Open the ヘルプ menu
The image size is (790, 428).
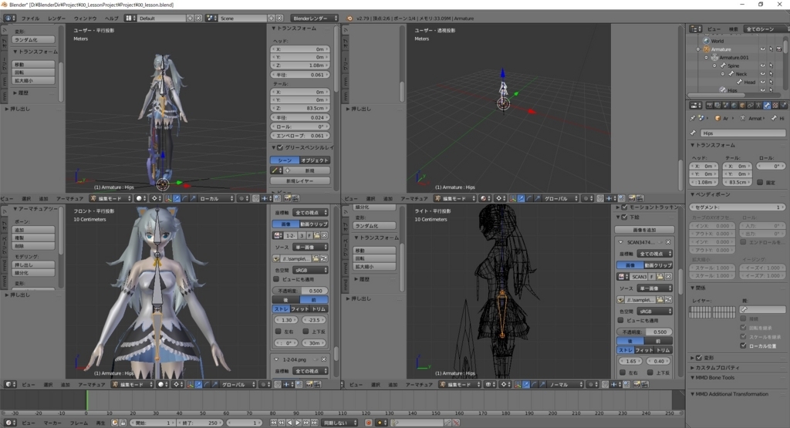pos(111,19)
